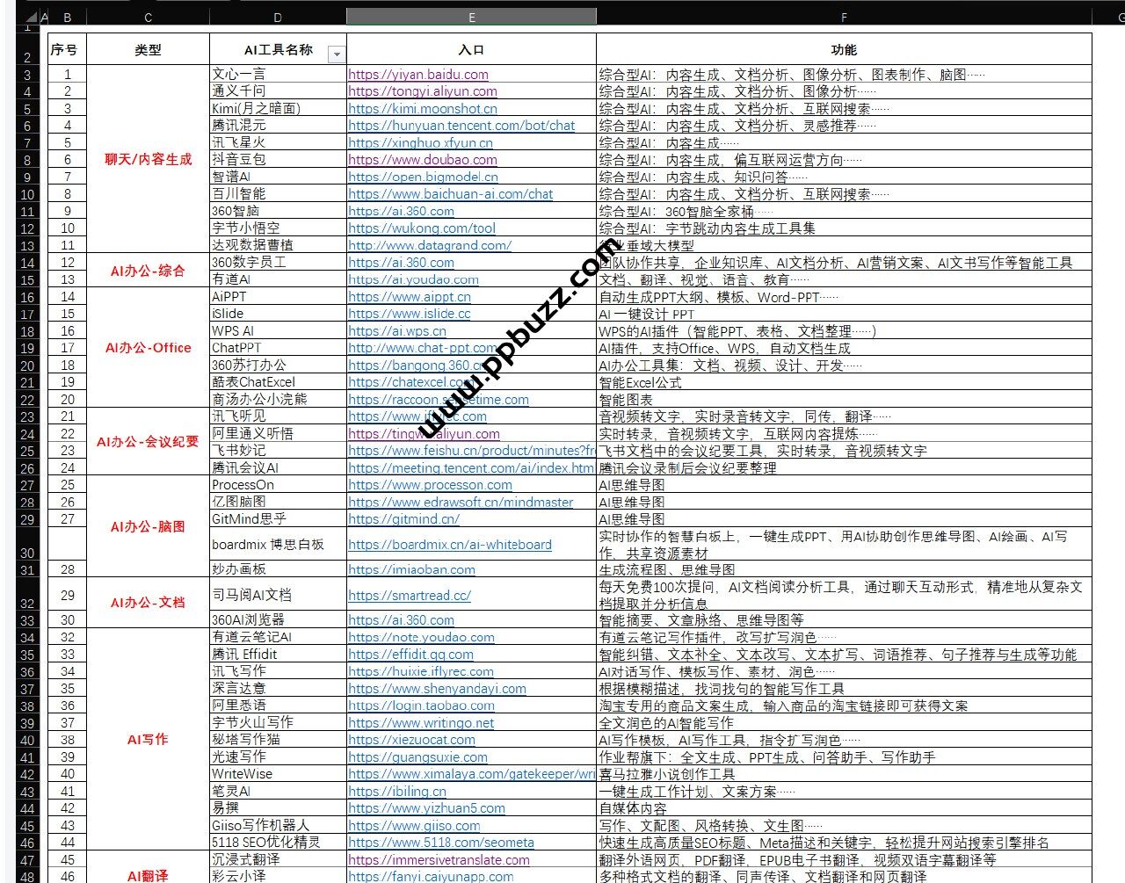This screenshot has height=883, width=1125.
Task: Open the effidit.qq.com link
Action: pos(411,655)
